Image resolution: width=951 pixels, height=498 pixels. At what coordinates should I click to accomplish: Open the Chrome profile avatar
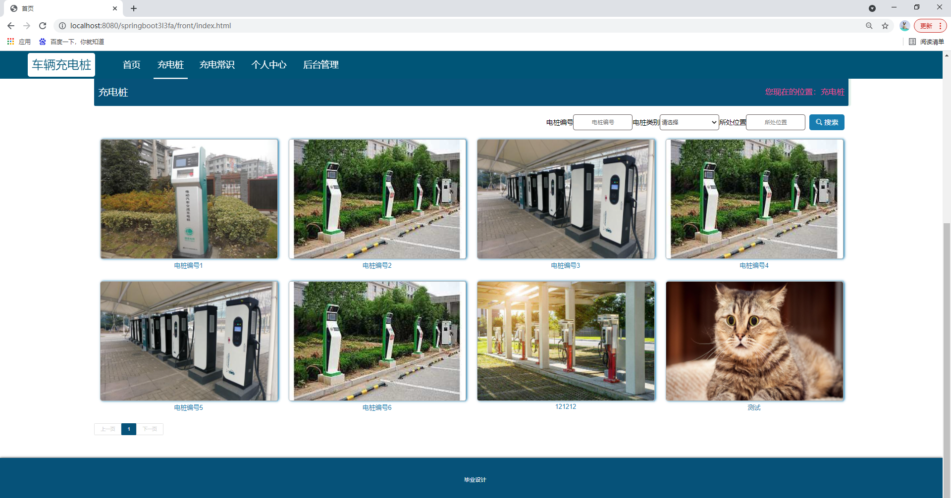[904, 26]
